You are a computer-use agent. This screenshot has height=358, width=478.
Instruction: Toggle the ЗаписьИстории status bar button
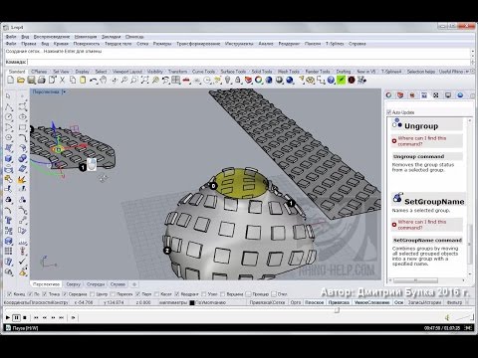(424, 302)
